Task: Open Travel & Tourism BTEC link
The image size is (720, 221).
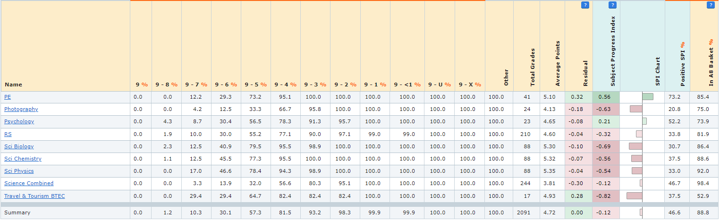Action: pos(34,196)
